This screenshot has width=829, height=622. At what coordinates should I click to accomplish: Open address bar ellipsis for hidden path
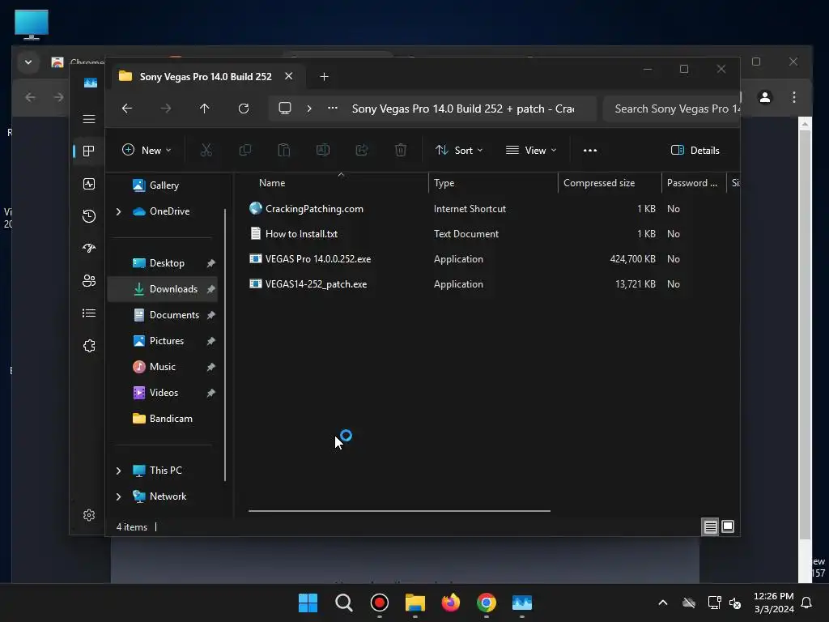point(333,109)
